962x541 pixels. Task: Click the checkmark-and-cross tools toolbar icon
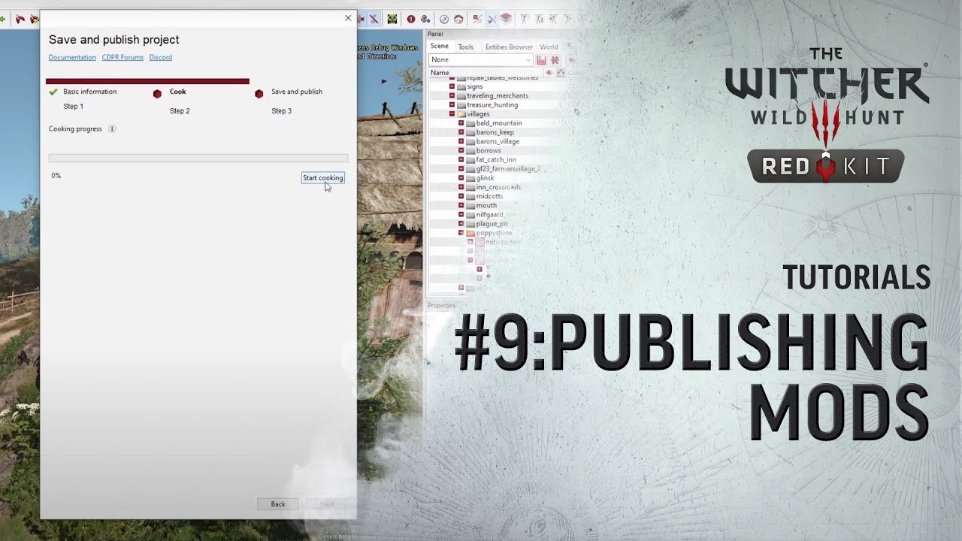[492, 19]
